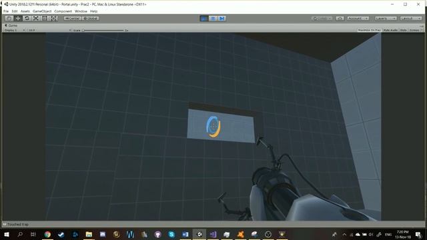Viewport: 427px width, 240px height.
Task: Open the Layers dropdown
Action: [x=386, y=18]
